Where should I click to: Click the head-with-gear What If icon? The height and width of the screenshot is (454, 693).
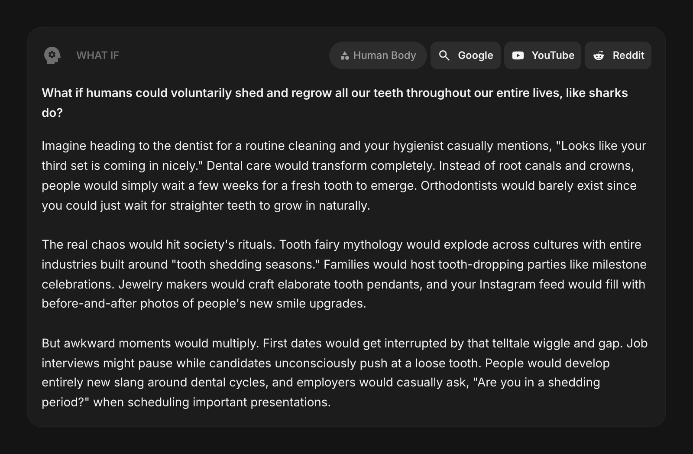[x=52, y=55]
